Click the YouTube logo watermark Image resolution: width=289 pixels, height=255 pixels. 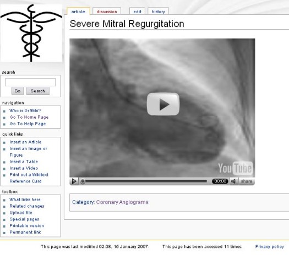pyautogui.click(x=236, y=168)
